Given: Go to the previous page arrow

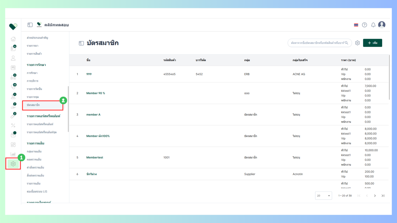Looking at the screenshot, I should tap(367, 196).
